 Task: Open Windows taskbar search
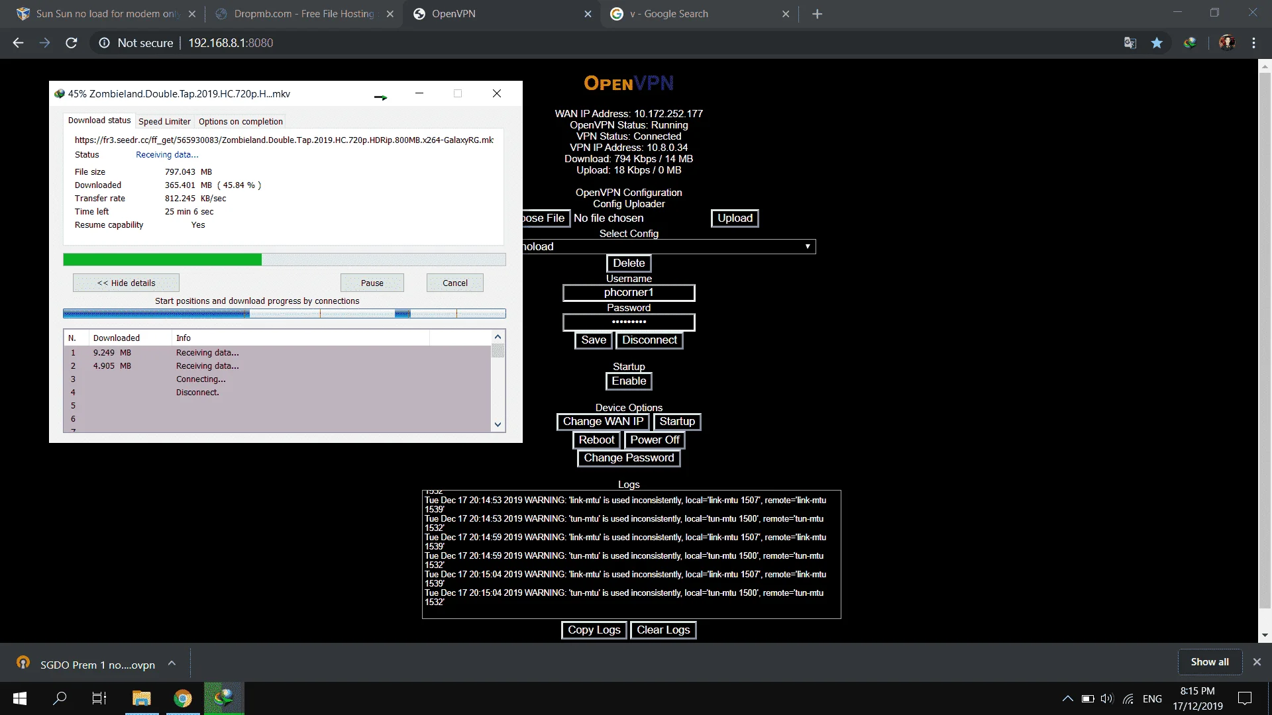60,698
